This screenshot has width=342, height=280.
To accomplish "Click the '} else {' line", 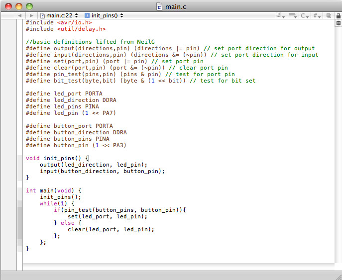I will [x=67, y=223].
